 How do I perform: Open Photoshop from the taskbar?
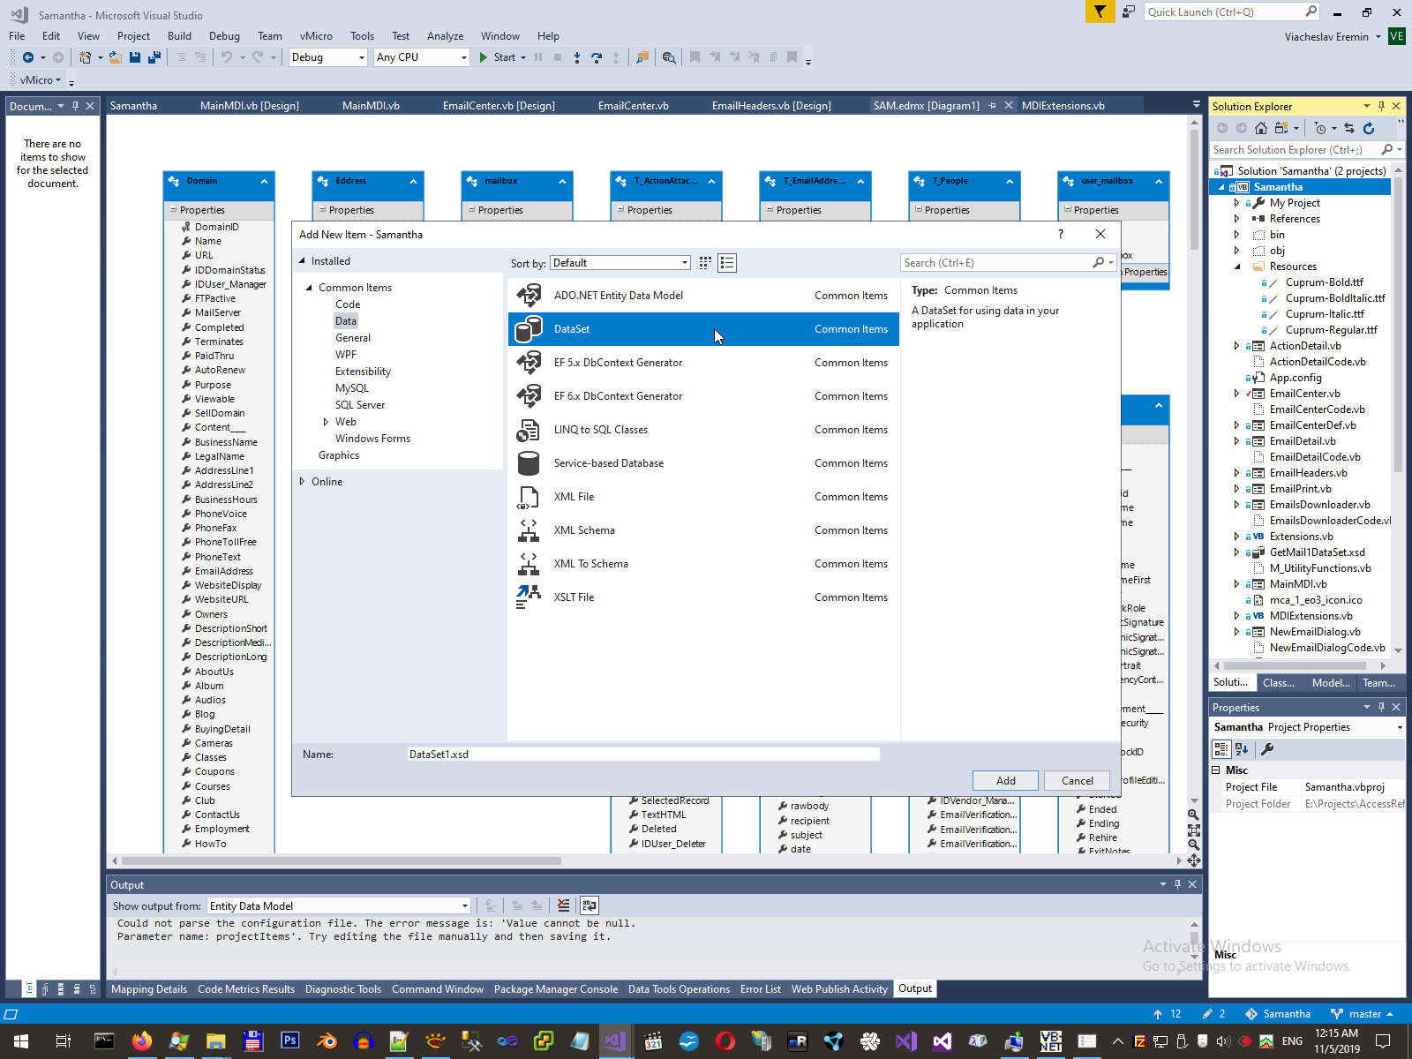click(x=289, y=1041)
